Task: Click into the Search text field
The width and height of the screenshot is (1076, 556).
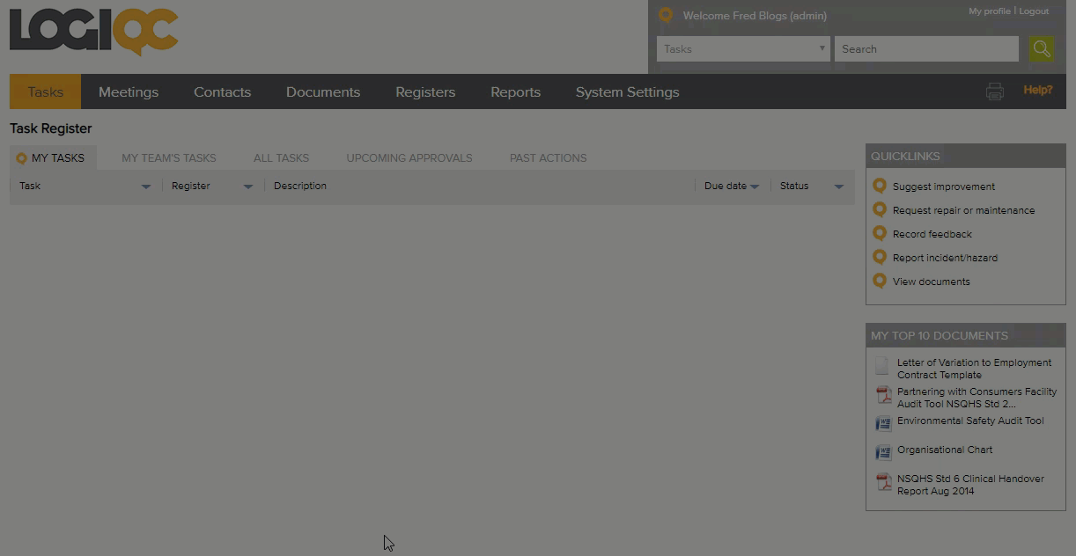Action: [x=925, y=49]
